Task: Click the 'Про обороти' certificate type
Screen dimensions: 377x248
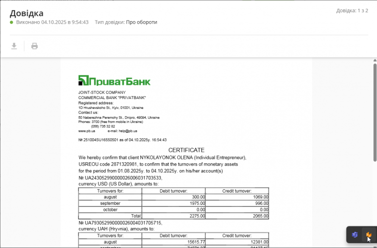Action: 141,22
